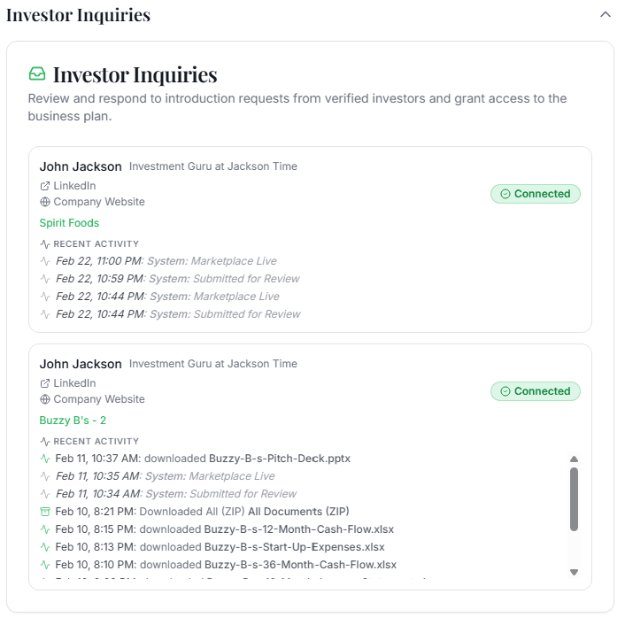The height and width of the screenshot is (625, 625).
Task: Open the Spirit Foods plan link
Action: click(x=69, y=223)
